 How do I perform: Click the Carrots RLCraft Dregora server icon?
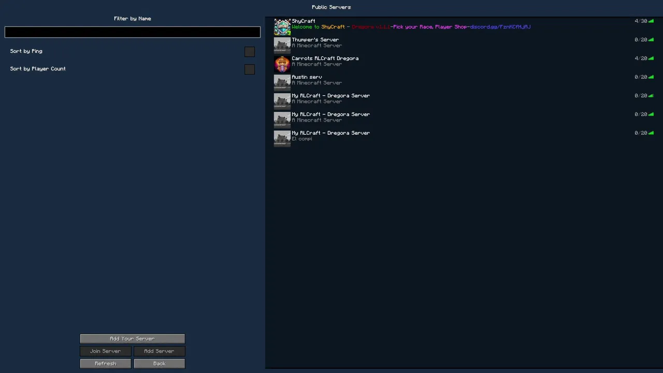[282, 64]
